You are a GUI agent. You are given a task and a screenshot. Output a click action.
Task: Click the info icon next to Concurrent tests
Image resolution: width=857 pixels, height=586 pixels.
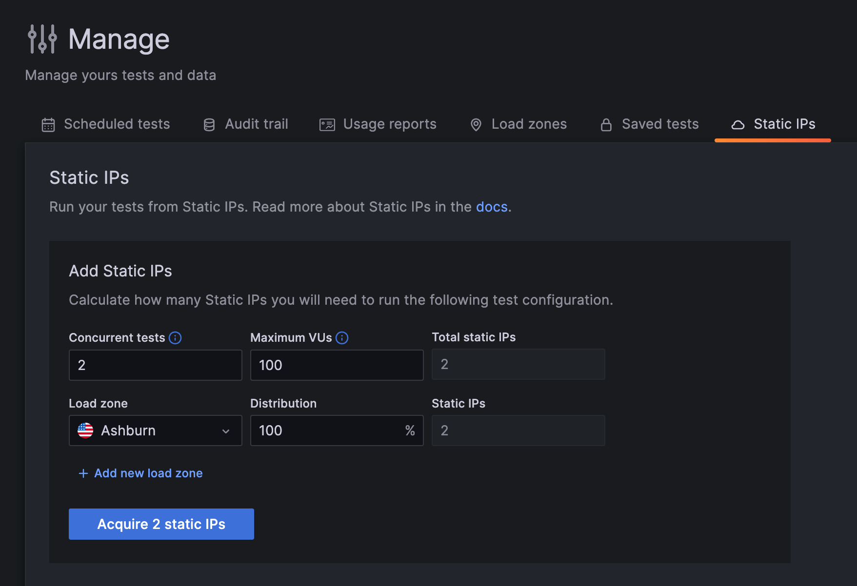coord(175,337)
